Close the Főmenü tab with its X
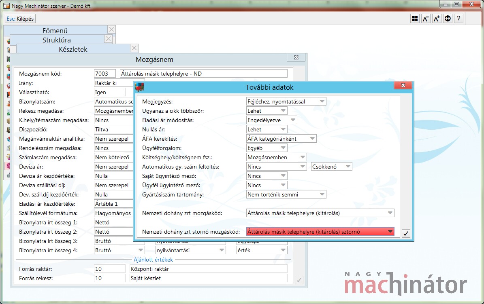This screenshot has width=484, height=304. pyautogui.click(x=111, y=29)
